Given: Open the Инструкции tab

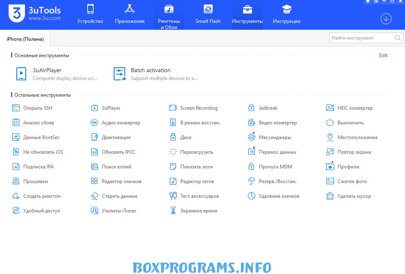Looking at the screenshot, I should click(x=286, y=14).
